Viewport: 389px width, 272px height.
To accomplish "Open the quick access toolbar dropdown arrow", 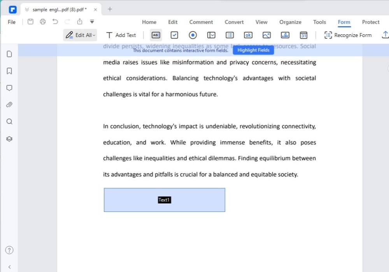I will 92,22.
